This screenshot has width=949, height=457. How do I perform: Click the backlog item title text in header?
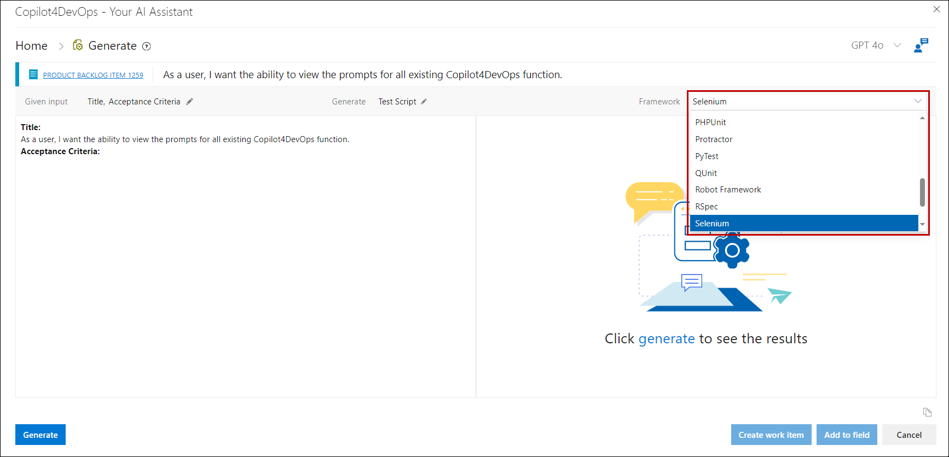click(x=362, y=75)
